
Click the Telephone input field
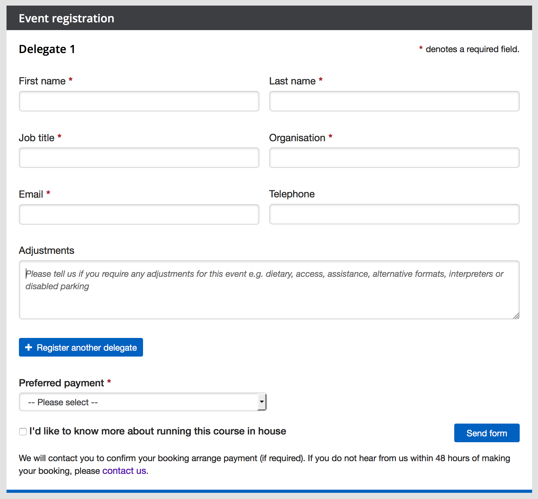pyautogui.click(x=394, y=214)
